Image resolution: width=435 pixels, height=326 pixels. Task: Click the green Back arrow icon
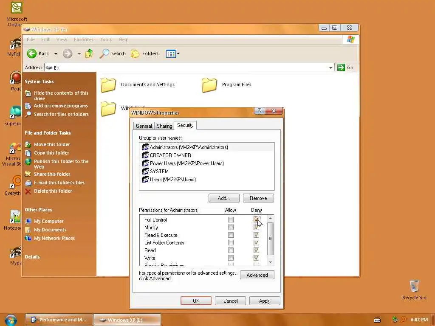[31, 53]
